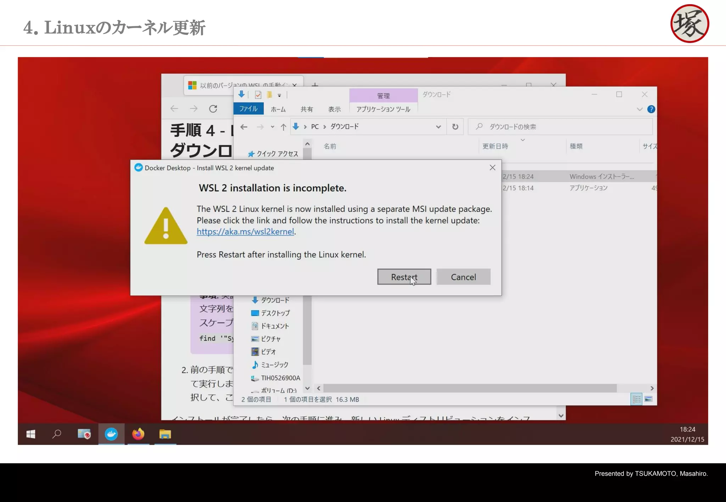
Task: Sort files by 更新日時 column
Action: pos(495,146)
